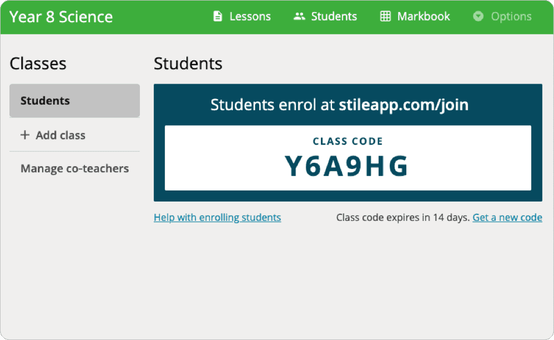The width and height of the screenshot is (554, 340).
Task: Click the Students page heading
Action: [x=188, y=64]
